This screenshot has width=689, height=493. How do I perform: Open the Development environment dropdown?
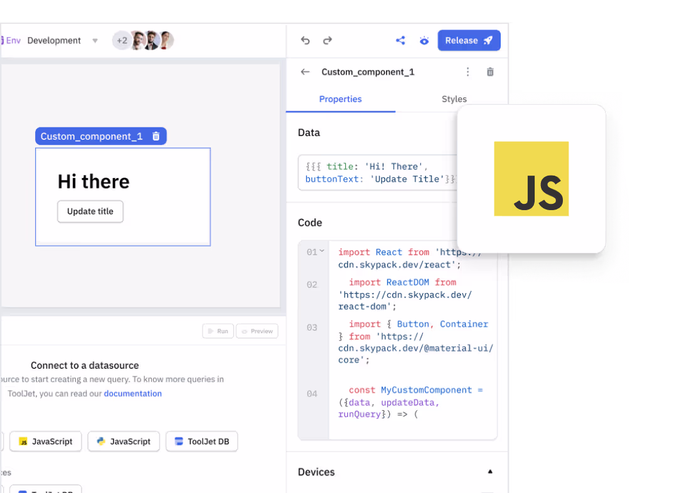95,41
